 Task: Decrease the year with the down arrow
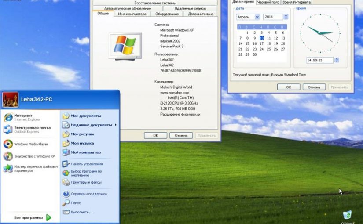click(286, 18)
